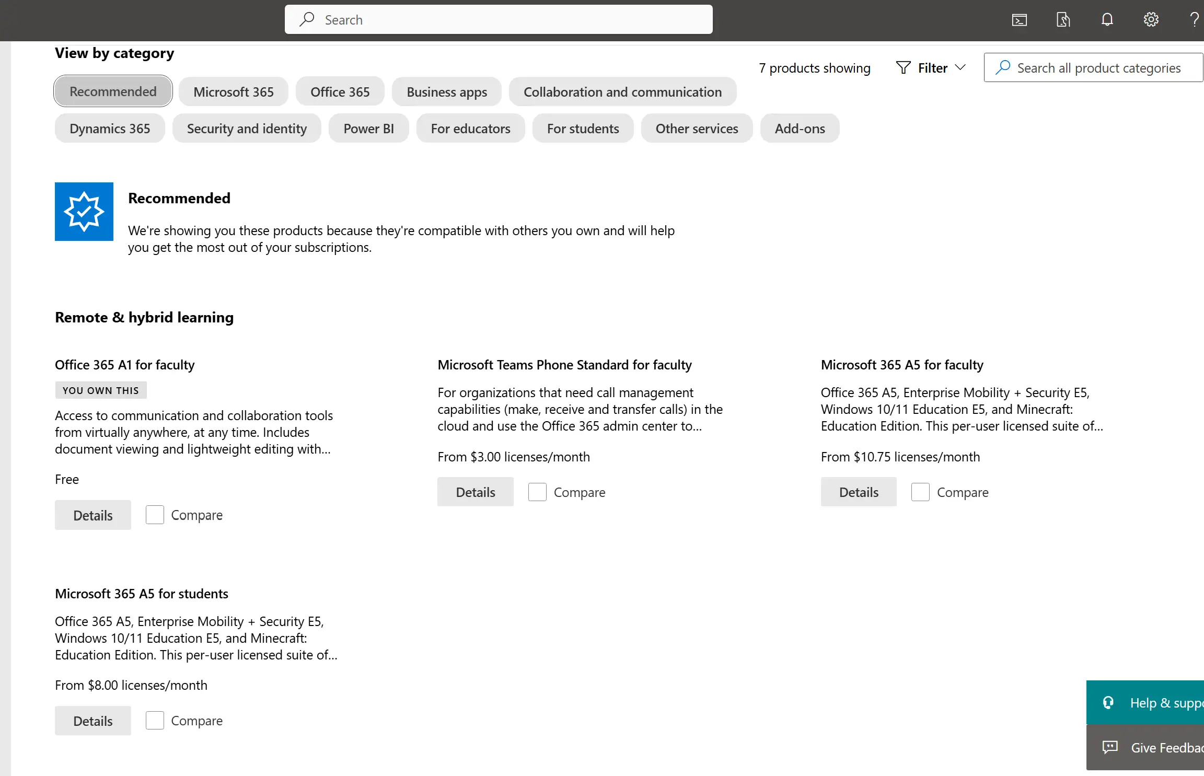
Task: Open the settings gear
Action: 1151,20
